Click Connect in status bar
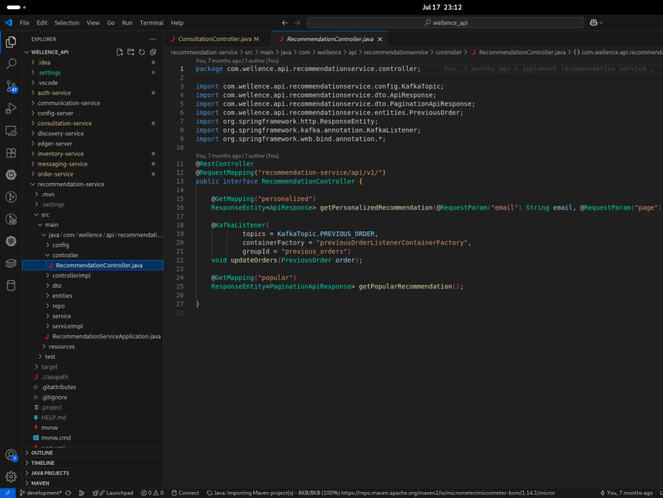Image resolution: width=663 pixels, height=498 pixels. click(185, 493)
